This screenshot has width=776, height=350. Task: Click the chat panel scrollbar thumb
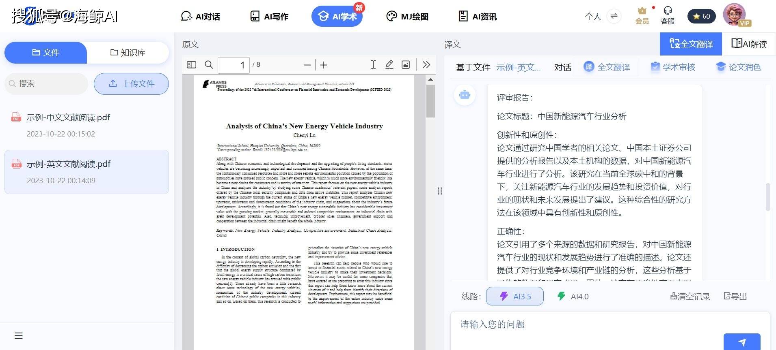768,197
